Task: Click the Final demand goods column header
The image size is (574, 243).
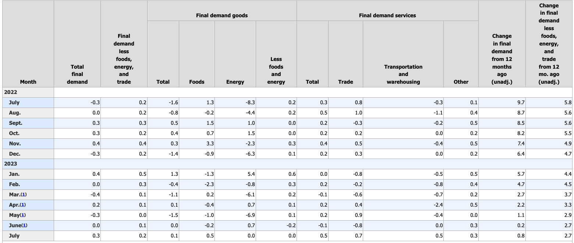Action: point(222,15)
